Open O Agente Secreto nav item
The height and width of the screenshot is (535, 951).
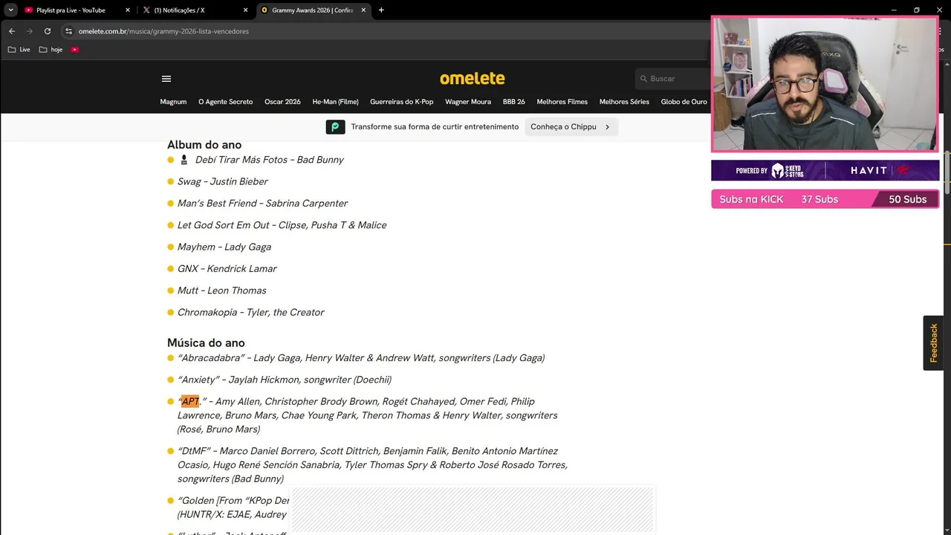pos(225,102)
